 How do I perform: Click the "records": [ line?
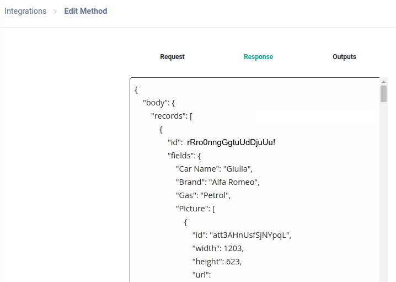point(172,116)
